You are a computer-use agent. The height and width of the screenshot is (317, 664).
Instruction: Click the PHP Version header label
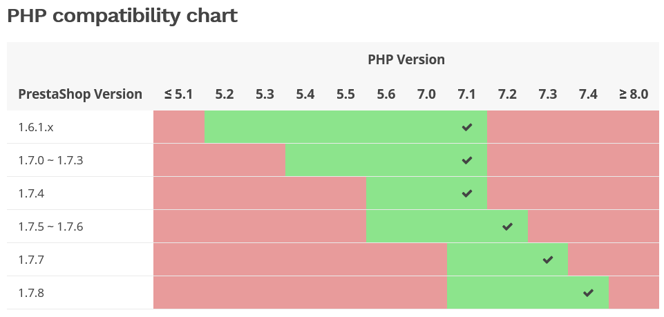(x=406, y=59)
